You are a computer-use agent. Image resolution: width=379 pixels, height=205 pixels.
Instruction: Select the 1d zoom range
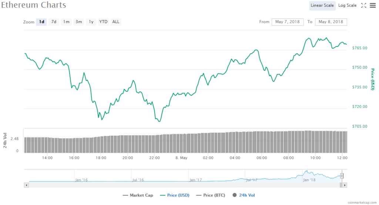(42, 22)
